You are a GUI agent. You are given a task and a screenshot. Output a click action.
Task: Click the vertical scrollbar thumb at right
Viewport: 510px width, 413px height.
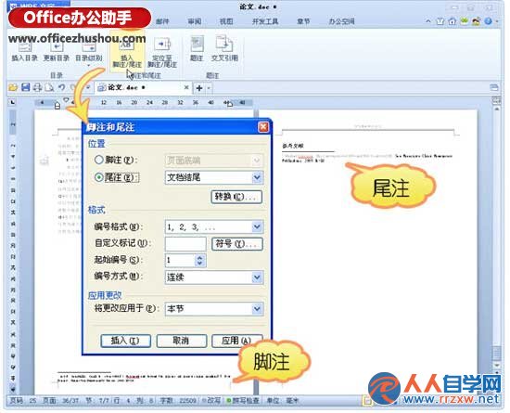(x=497, y=353)
